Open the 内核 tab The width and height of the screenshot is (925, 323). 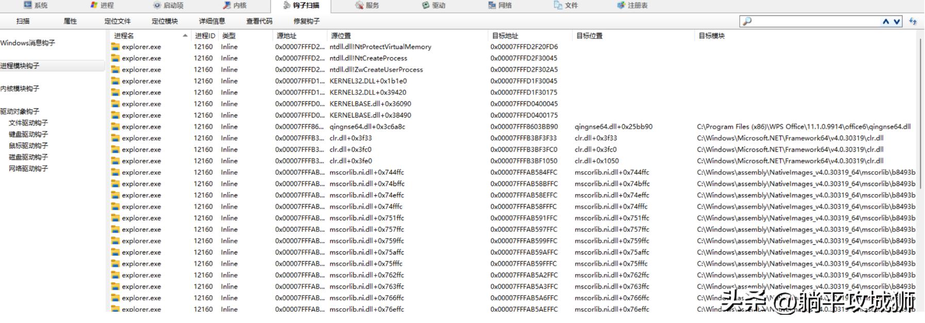tap(234, 5)
